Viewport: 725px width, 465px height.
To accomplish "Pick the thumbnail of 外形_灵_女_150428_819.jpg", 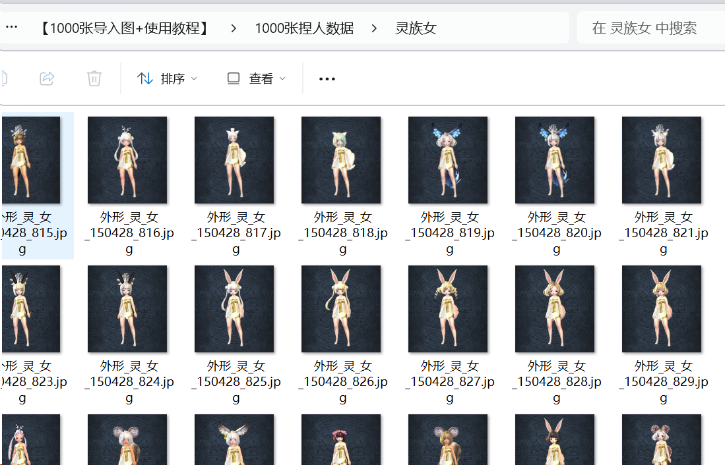I will pyautogui.click(x=447, y=160).
